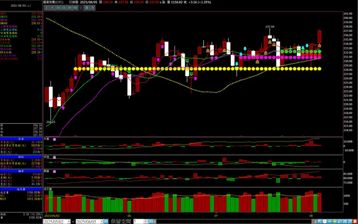Click GO button after end date
Image resolution: width=358 pixels, height=224 pixels.
[x=106, y=222]
